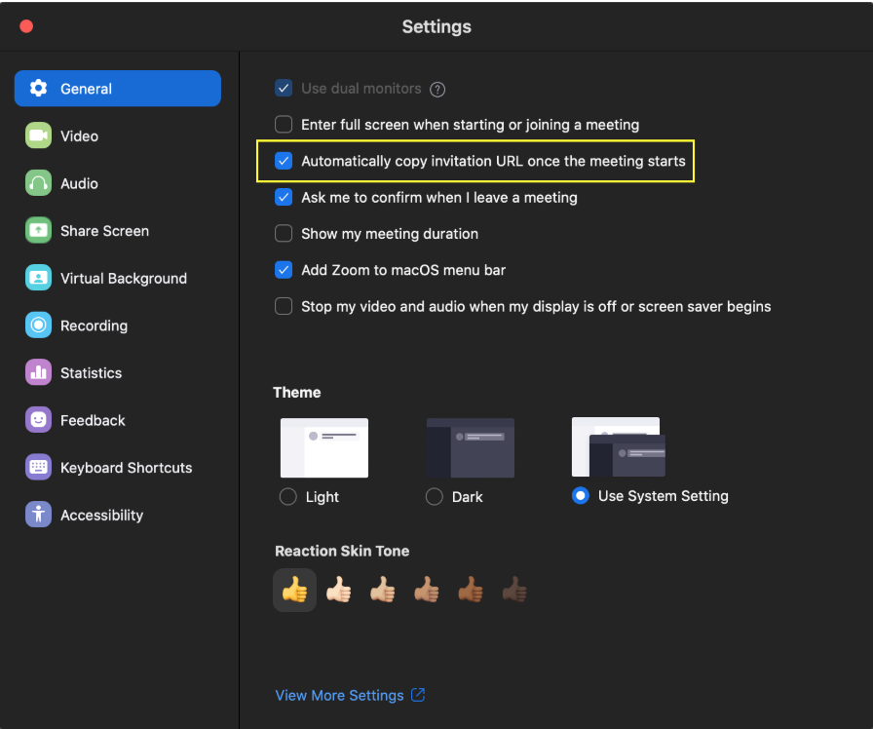Toggle Show my meeting duration checkbox

[284, 234]
